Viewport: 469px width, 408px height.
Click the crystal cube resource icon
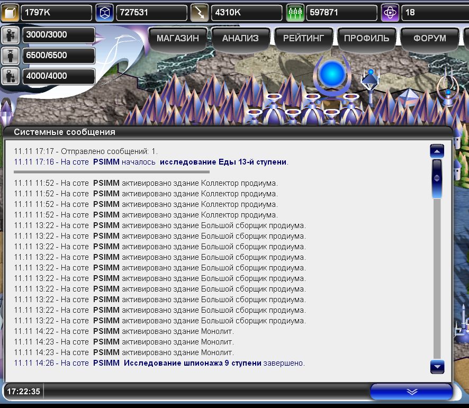point(105,13)
